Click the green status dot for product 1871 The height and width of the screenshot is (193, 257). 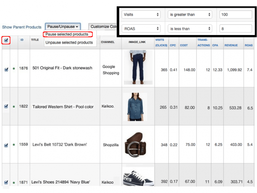(x=14, y=182)
